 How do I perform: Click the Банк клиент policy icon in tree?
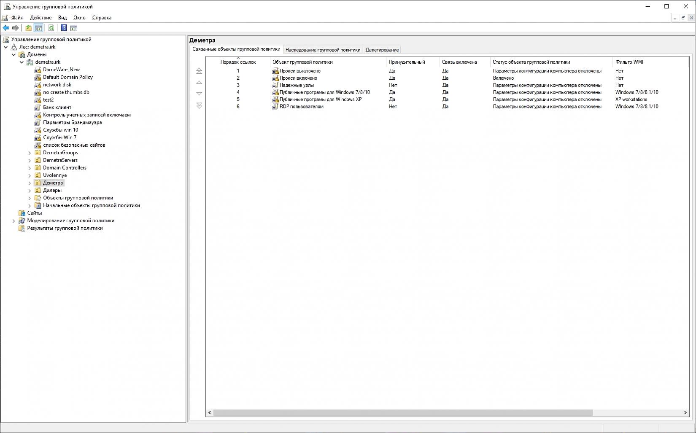pyautogui.click(x=38, y=108)
